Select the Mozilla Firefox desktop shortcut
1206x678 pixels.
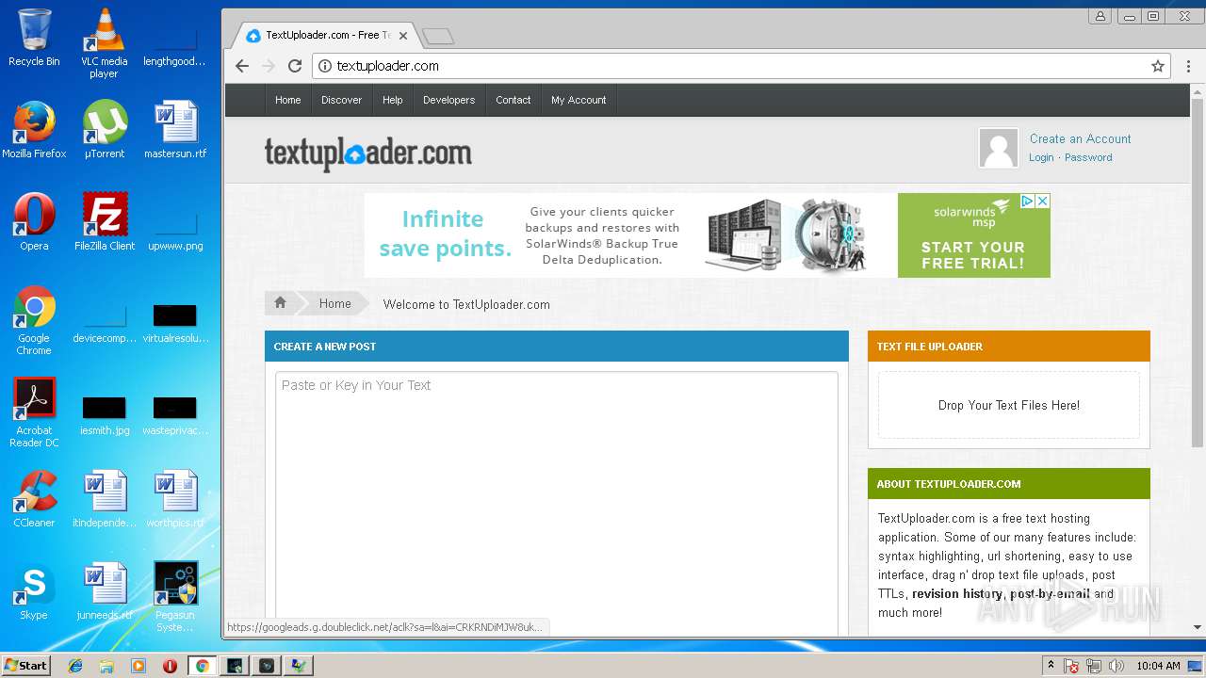click(x=34, y=129)
